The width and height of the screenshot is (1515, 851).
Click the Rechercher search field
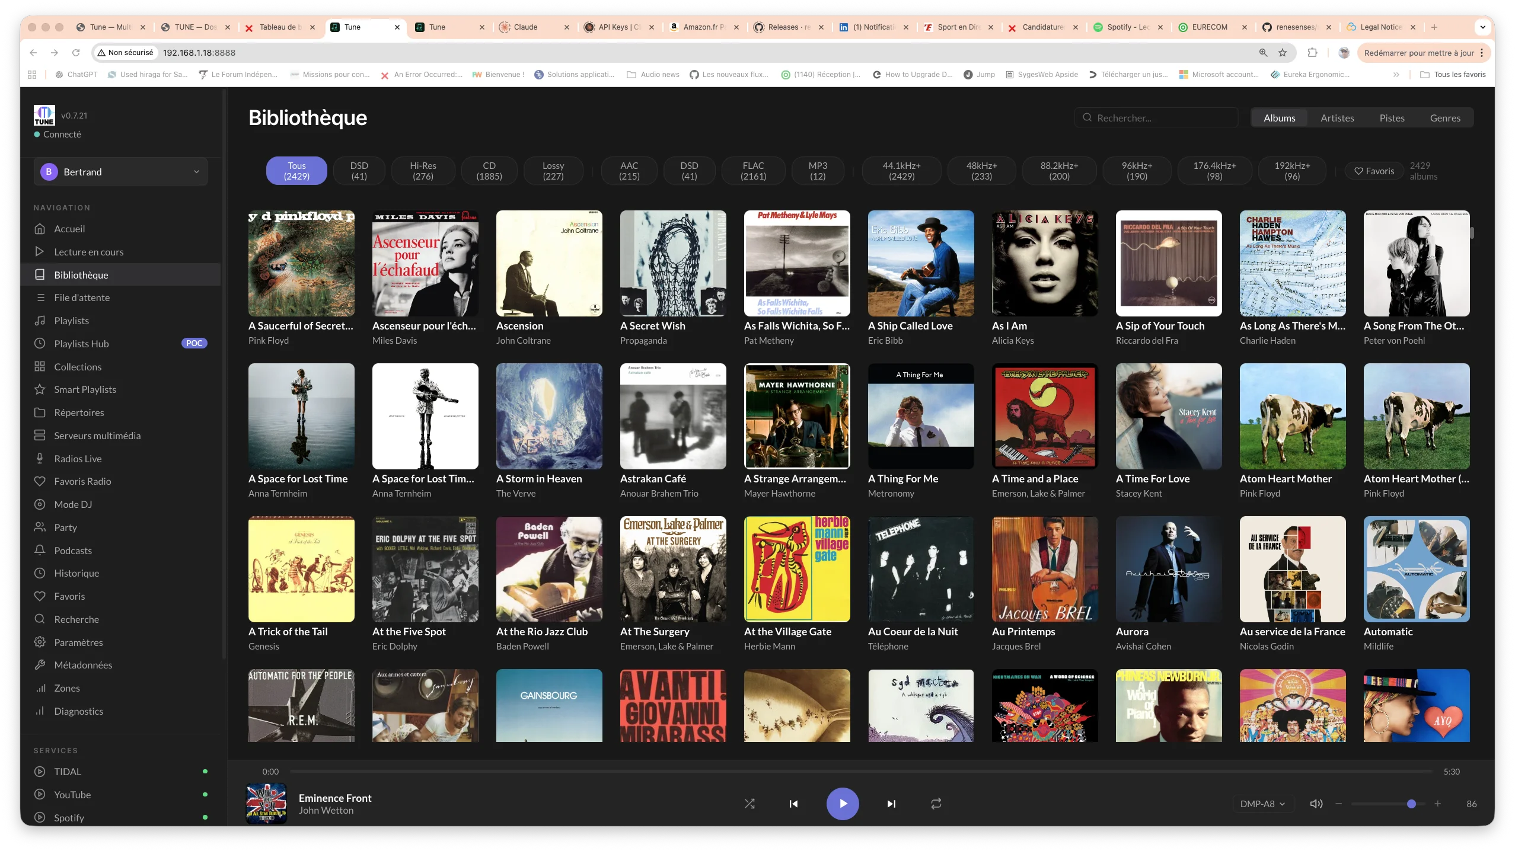point(1156,118)
